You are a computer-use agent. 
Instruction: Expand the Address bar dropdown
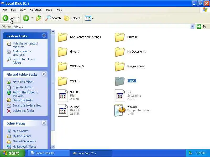pyautogui.click(x=192, y=26)
